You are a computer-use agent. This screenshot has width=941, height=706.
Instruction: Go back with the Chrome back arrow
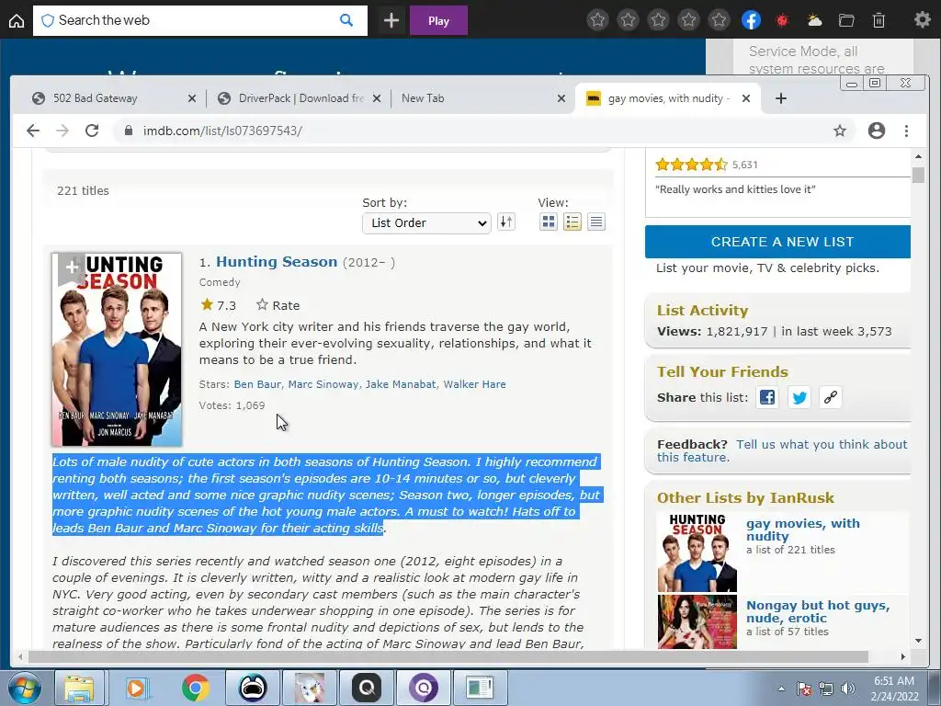click(x=33, y=131)
